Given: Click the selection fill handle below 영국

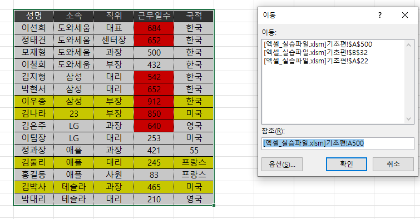Looking at the screenshot, I should (214, 205).
